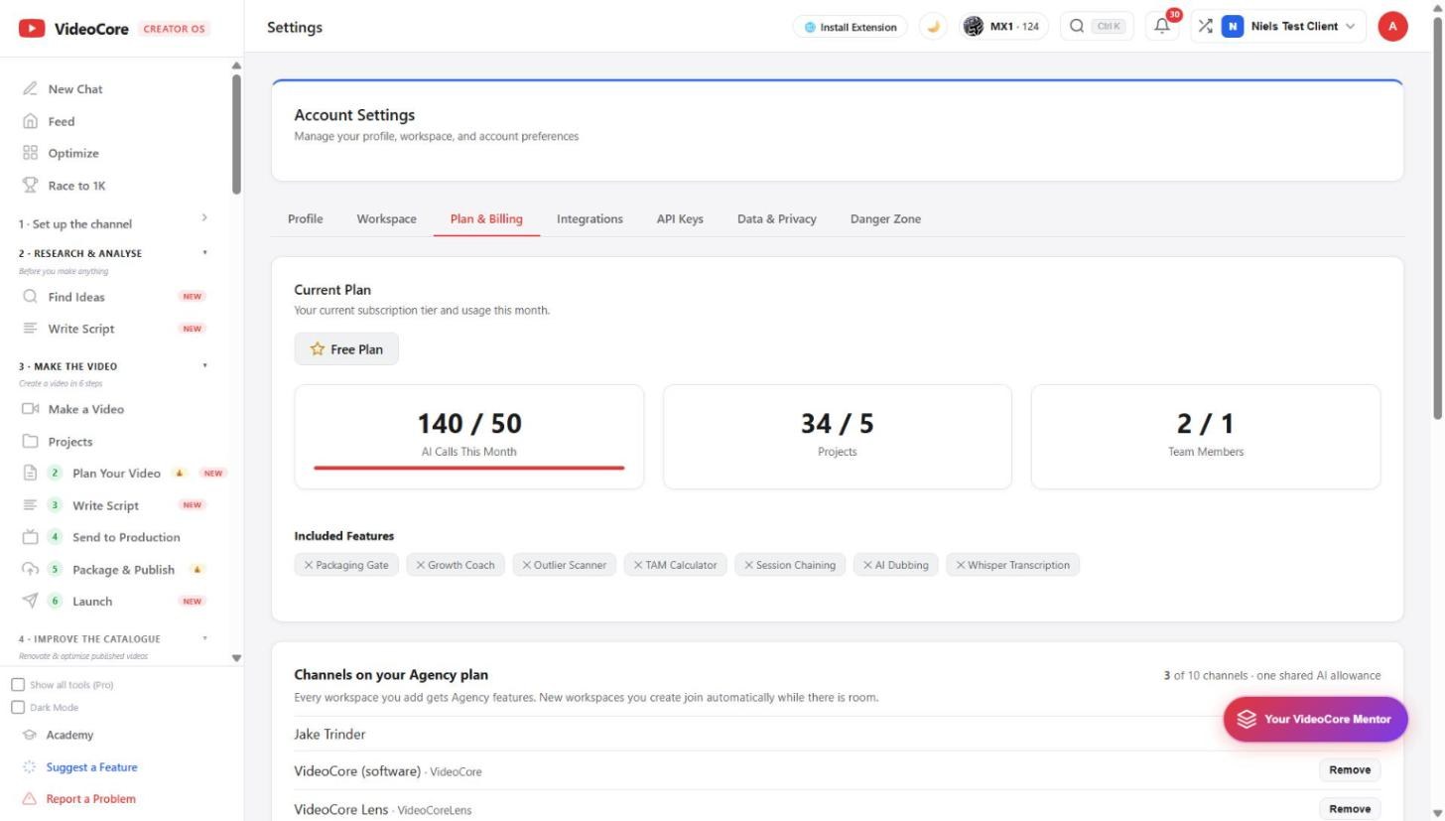This screenshot has width=1445, height=821.
Task: Click the MX1 · 124 credits badge
Action: point(1003,27)
